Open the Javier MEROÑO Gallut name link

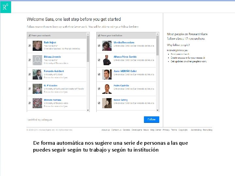tap(125, 71)
